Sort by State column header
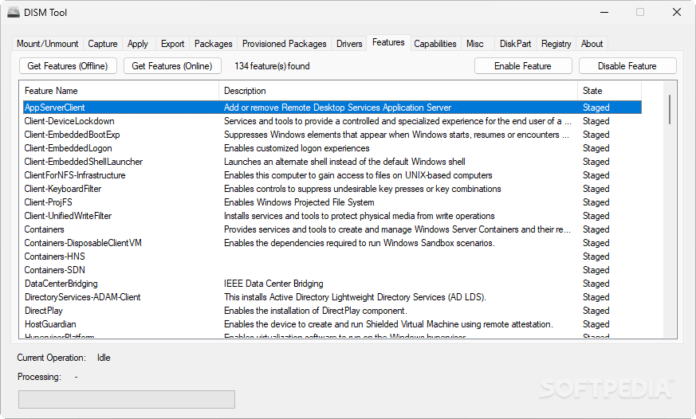The width and height of the screenshot is (696, 419). click(609, 91)
